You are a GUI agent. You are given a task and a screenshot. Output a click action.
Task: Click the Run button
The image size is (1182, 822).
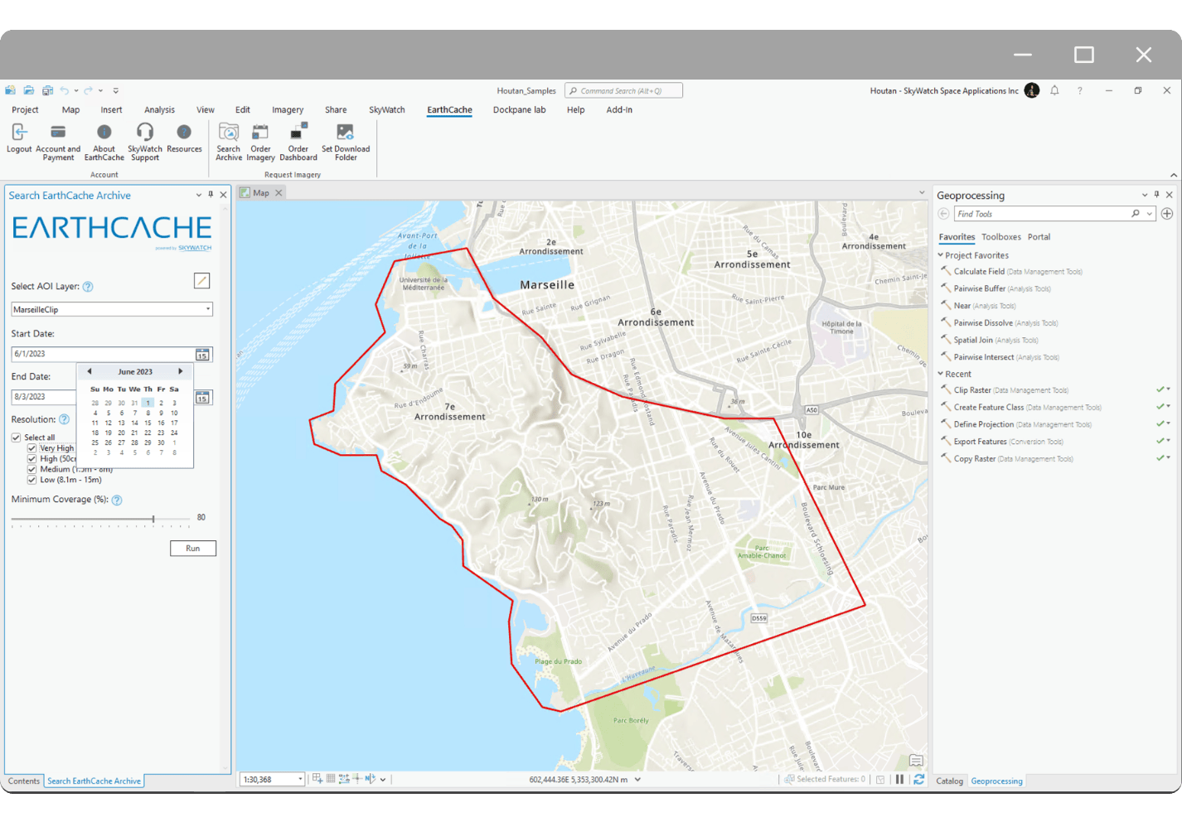(193, 549)
